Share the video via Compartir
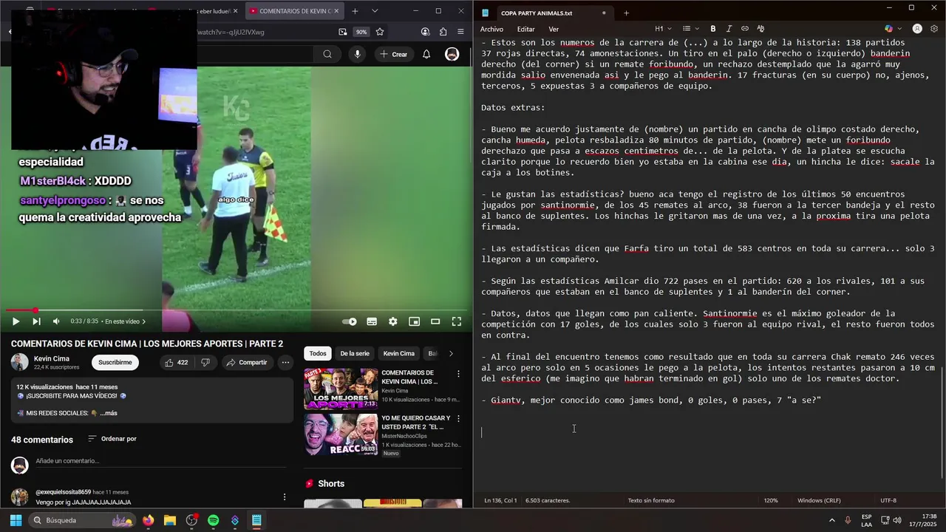Viewport: 946px width, 532px height. click(x=247, y=362)
